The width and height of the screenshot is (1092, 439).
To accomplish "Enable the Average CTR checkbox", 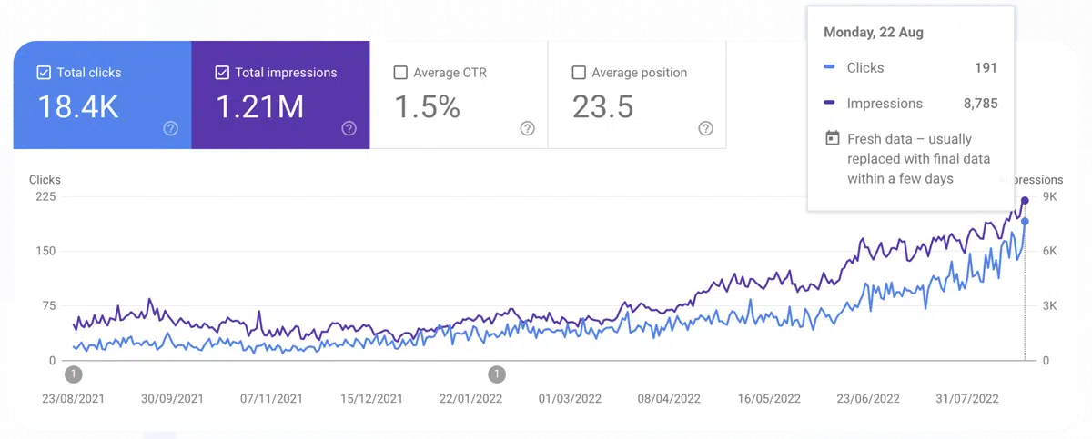I will (x=400, y=73).
